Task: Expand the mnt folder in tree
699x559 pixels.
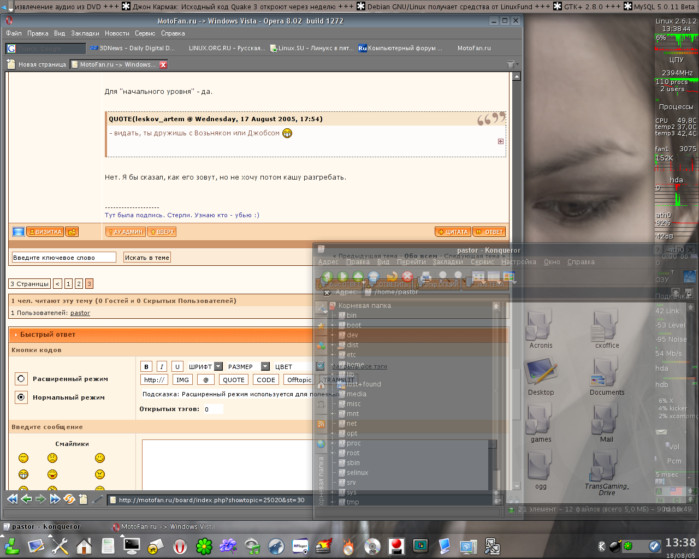Action: (x=332, y=414)
